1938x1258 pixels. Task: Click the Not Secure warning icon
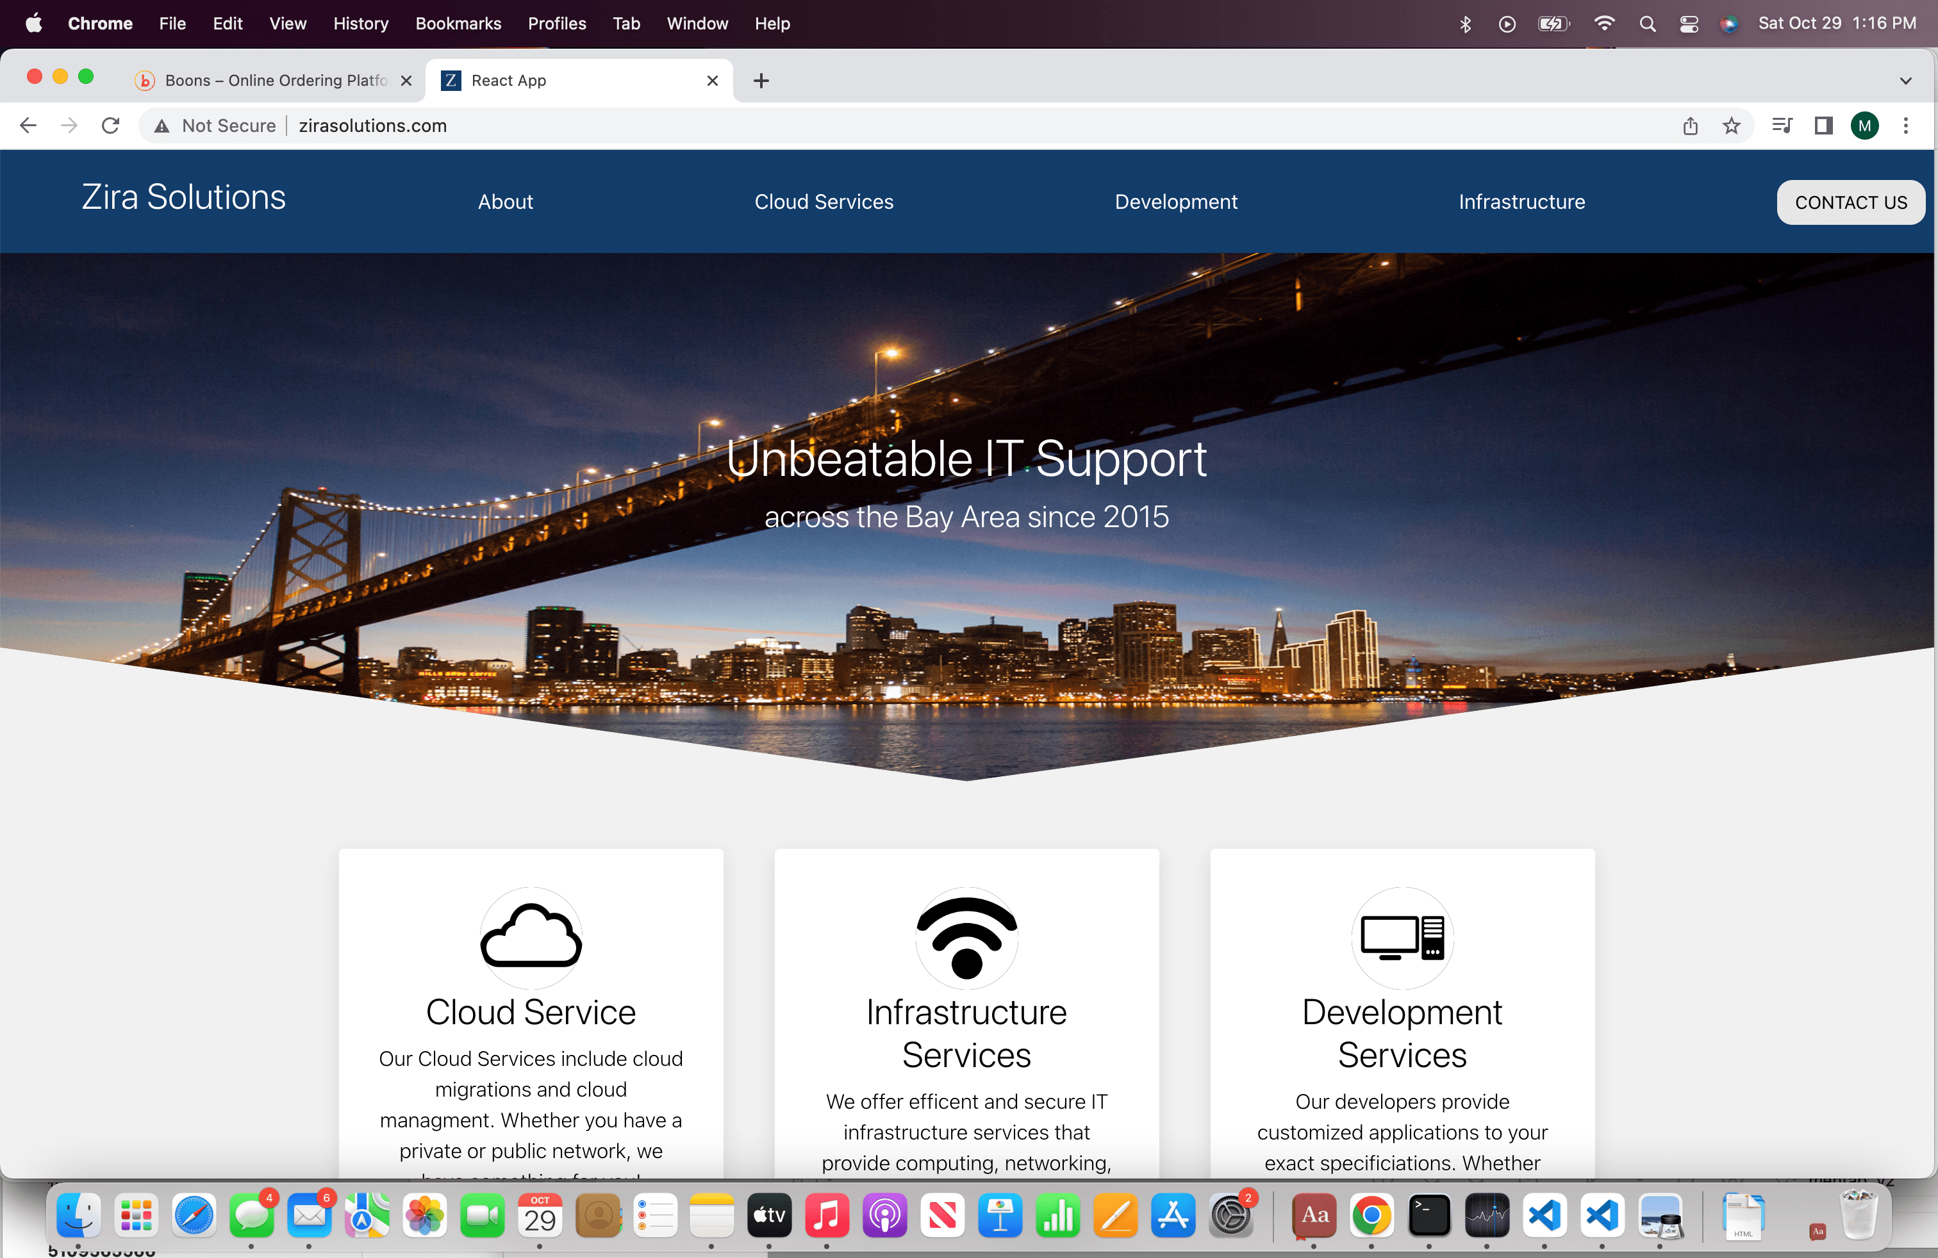pos(162,126)
